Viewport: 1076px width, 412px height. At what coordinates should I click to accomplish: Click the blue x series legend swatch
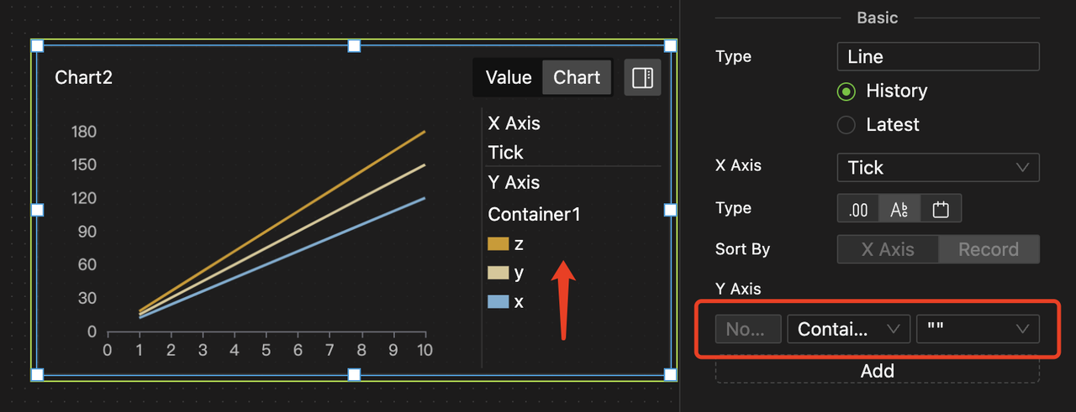pos(498,301)
